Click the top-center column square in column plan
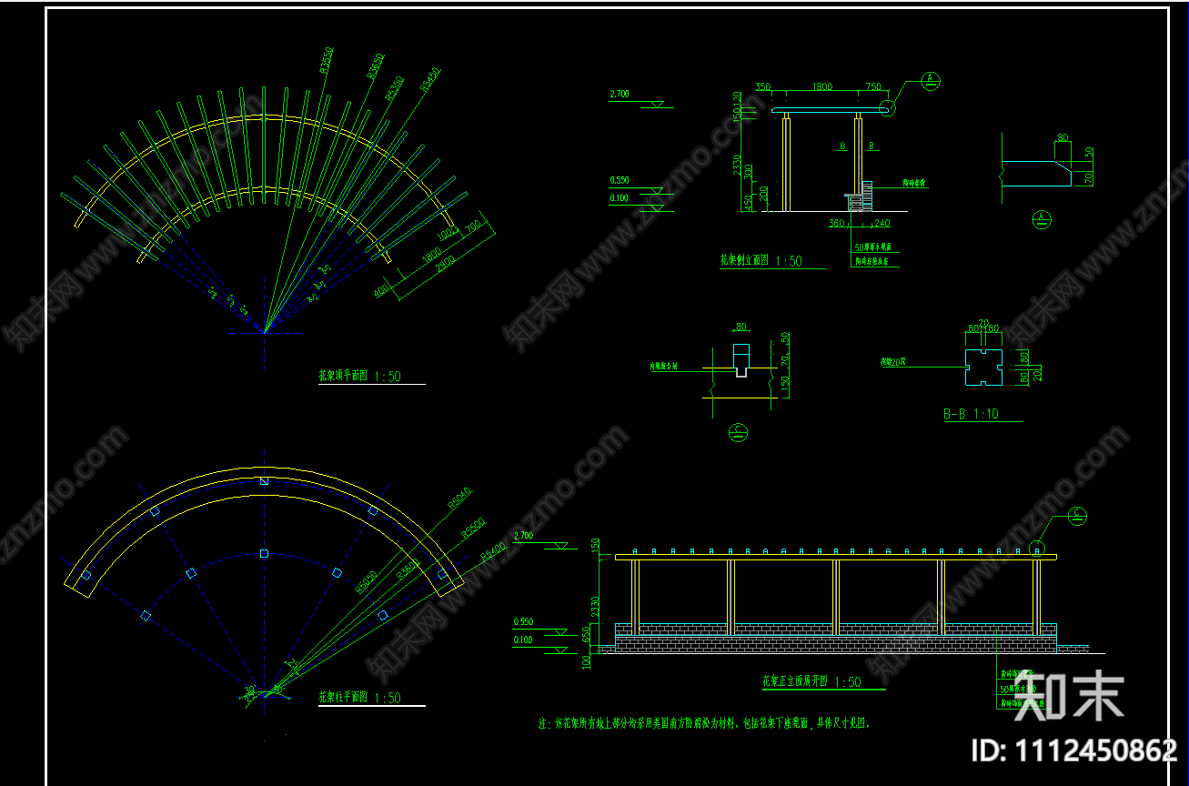 pos(264,480)
